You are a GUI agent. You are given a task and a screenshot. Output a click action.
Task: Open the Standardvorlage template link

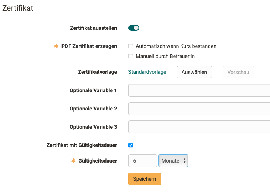(x=147, y=72)
